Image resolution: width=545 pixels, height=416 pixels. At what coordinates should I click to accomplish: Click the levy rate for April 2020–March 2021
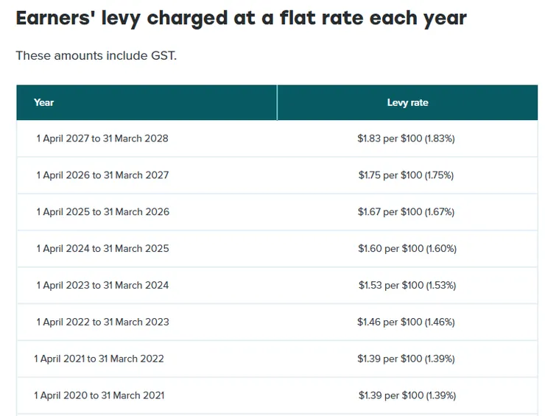407,395
